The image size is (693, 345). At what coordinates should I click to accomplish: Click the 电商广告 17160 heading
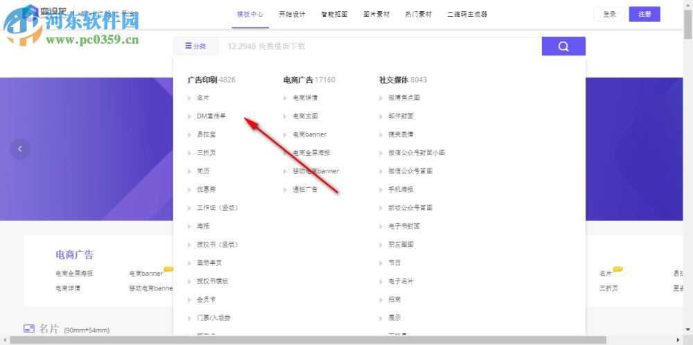pos(309,80)
